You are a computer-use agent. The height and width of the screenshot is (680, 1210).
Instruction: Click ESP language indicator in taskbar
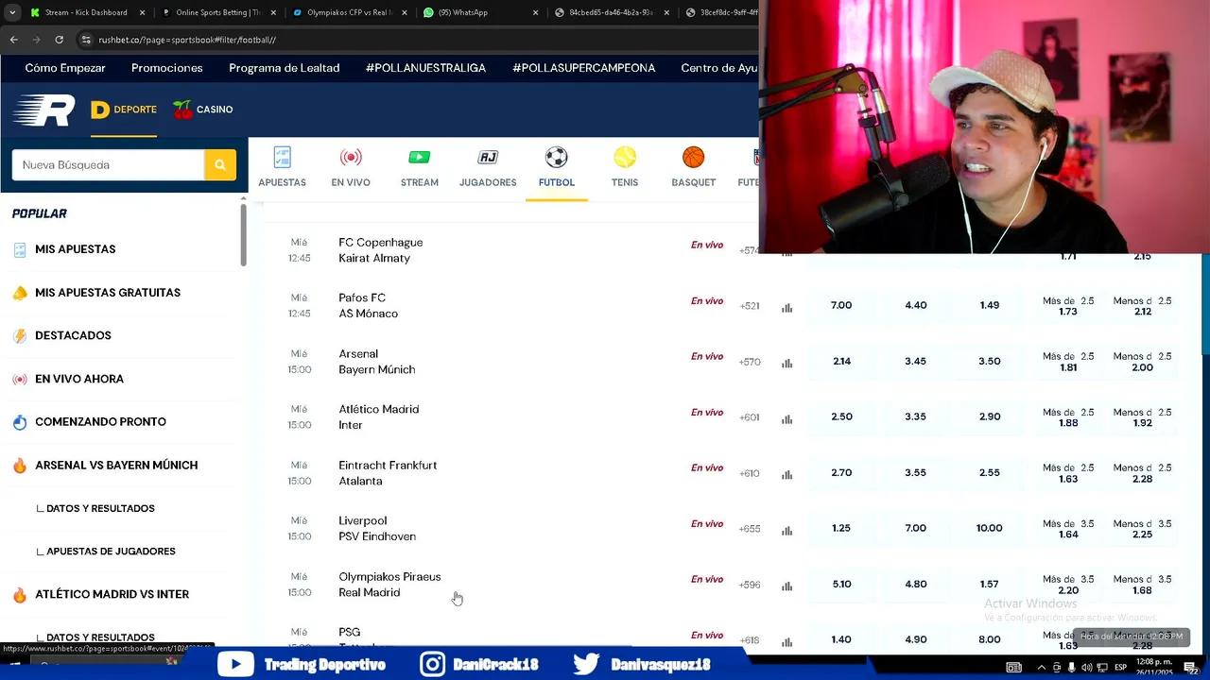coord(1121,668)
